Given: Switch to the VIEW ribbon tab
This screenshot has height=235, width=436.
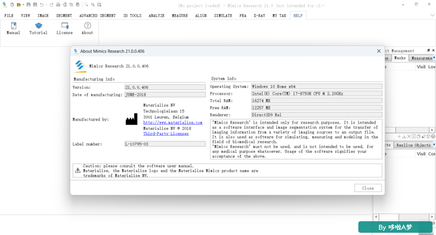Looking at the screenshot, I should click(x=25, y=16).
